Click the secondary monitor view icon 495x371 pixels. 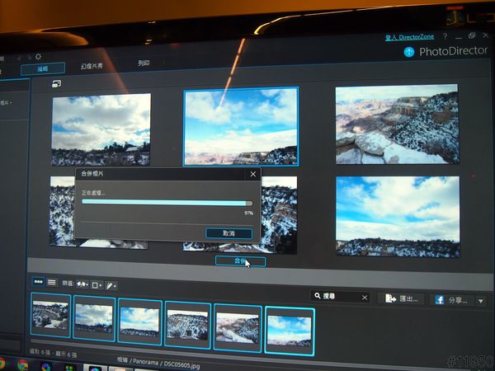(x=57, y=83)
